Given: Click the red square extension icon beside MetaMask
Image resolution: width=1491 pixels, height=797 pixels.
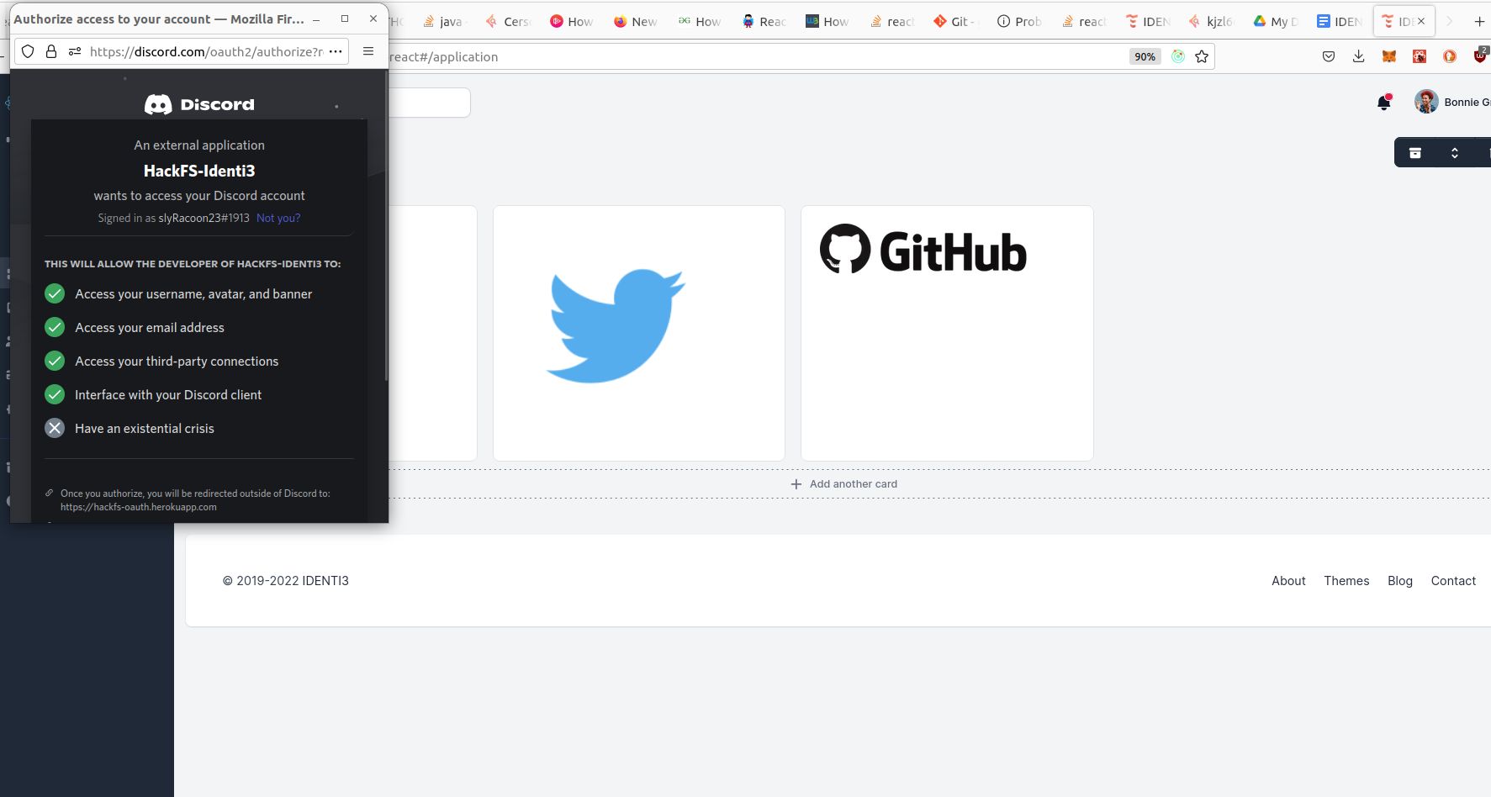Looking at the screenshot, I should [1420, 56].
